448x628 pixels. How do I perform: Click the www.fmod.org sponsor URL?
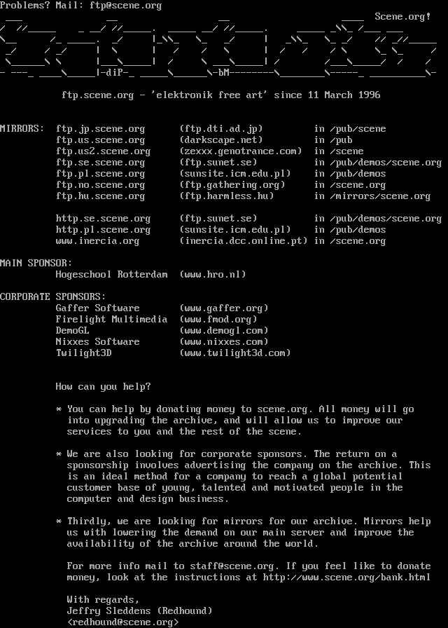click(x=218, y=320)
